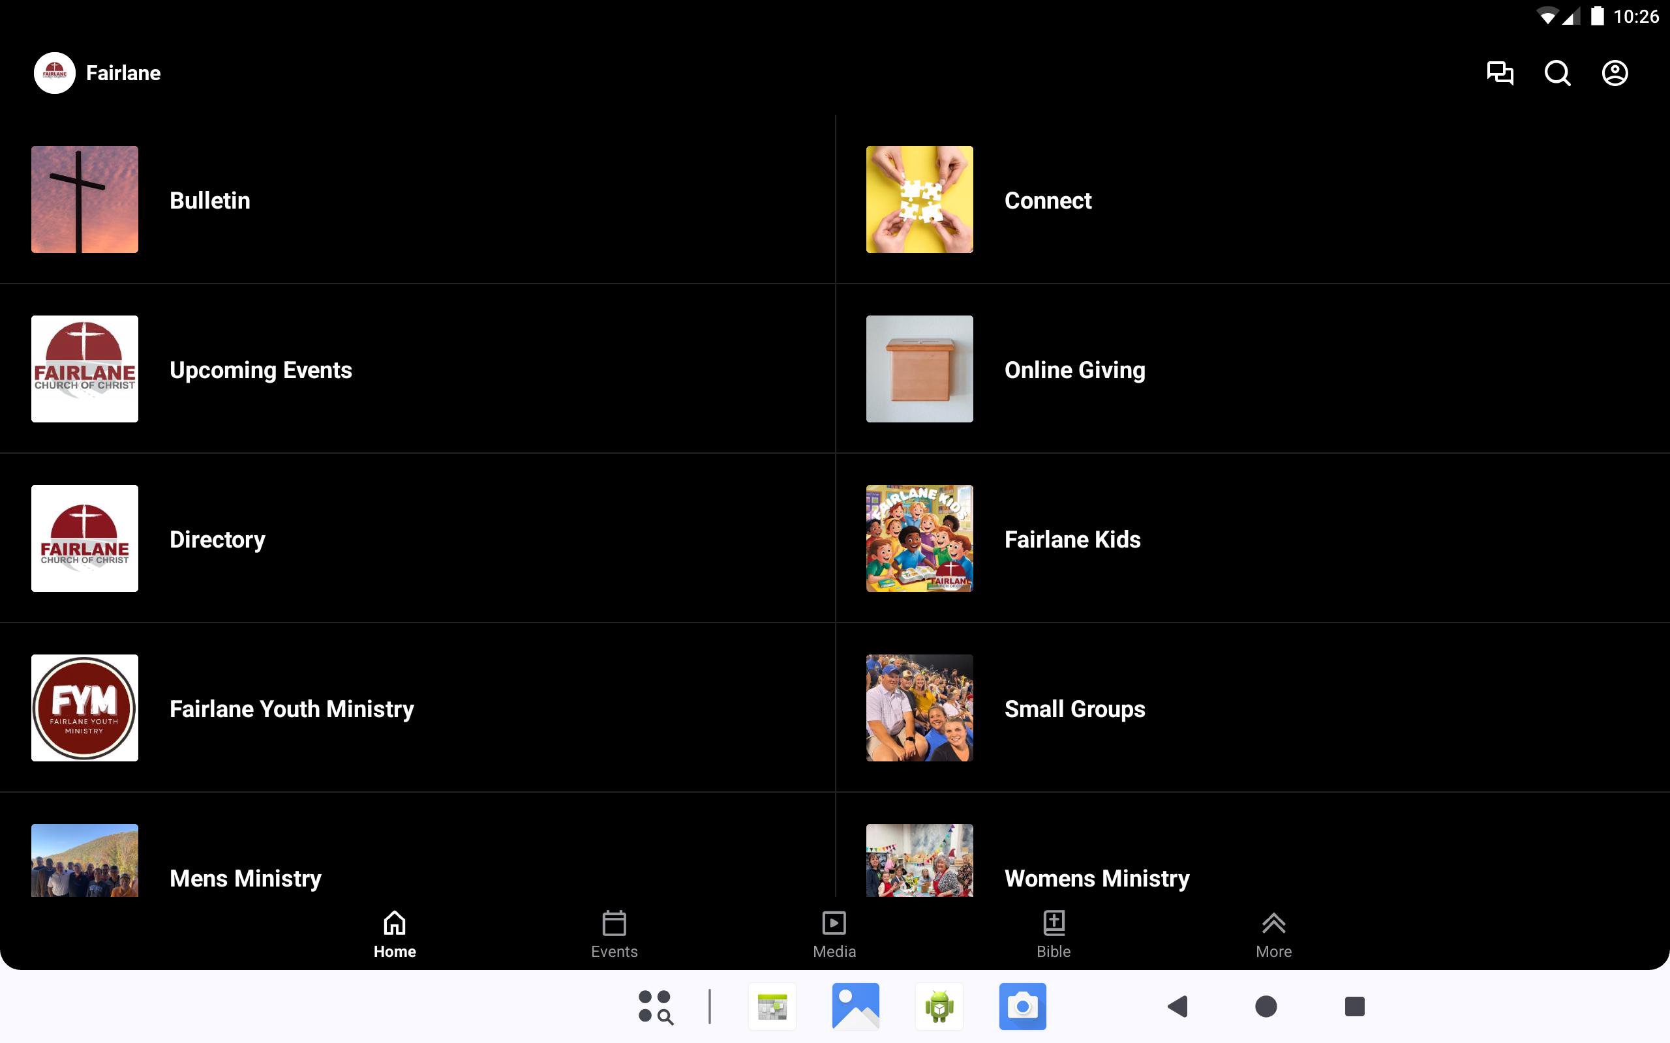
Task: Open Small Groups
Action: [1074, 709]
